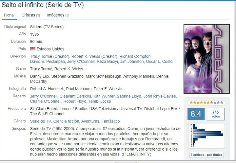Open the Sliders poster image
This screenshot has width=236, height=163.
pos(206,59)
